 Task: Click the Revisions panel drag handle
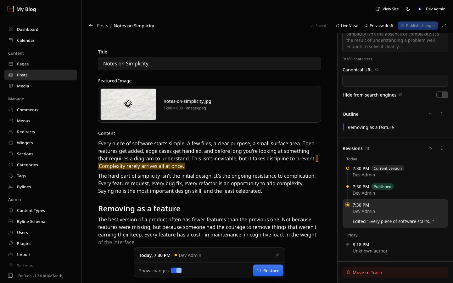(442, 148)
